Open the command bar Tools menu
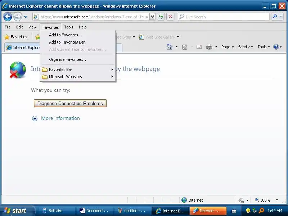288x216 pixels. (x=264, y=47)
